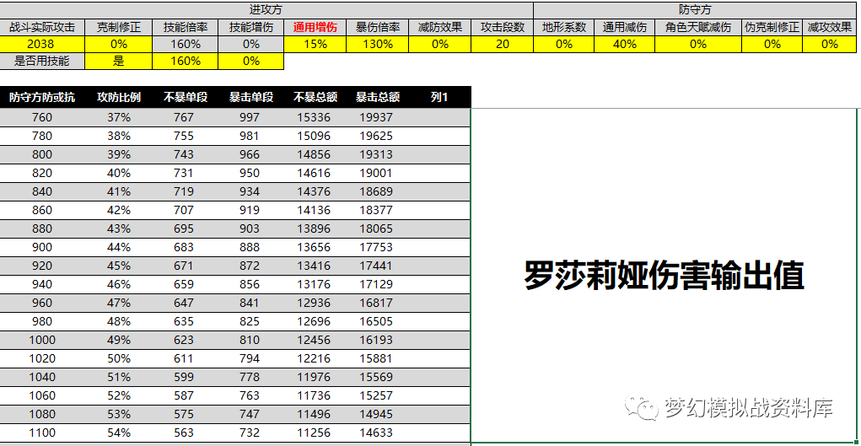Select the 0% cell under 克制修正

click(x=119, y=45)
